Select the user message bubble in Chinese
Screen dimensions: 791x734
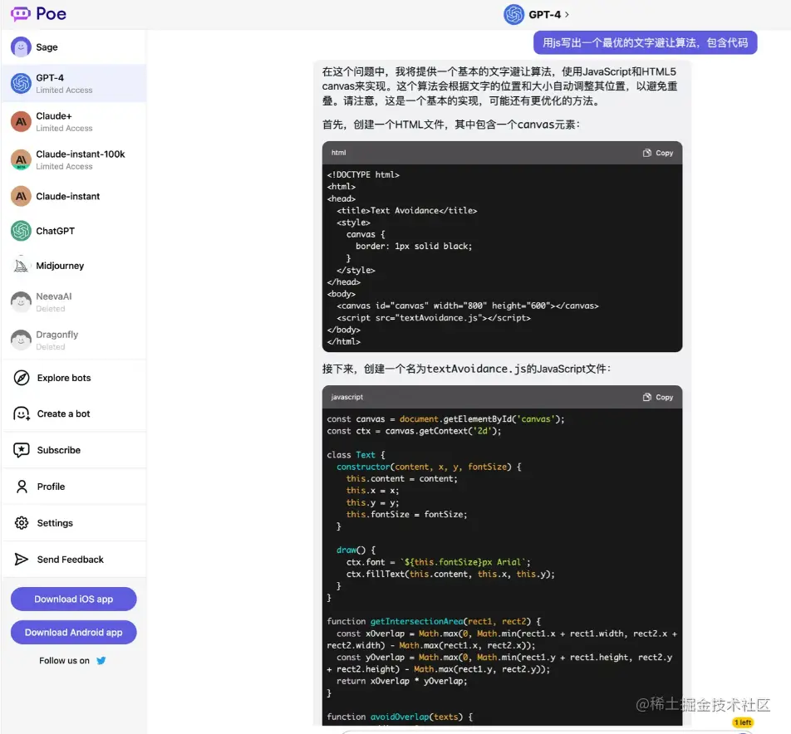(x=646, y=43)
